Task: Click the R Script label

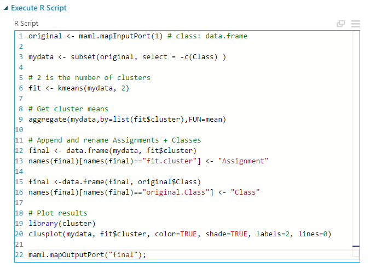Action: click(26, 24)
